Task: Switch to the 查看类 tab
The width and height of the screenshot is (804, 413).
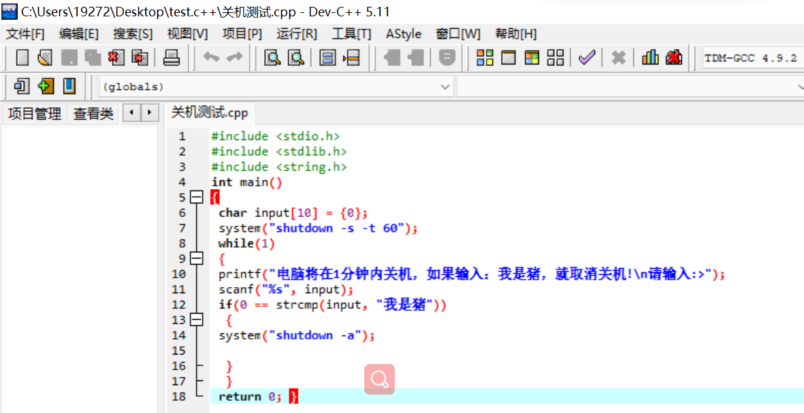Action: click(93, 114)
